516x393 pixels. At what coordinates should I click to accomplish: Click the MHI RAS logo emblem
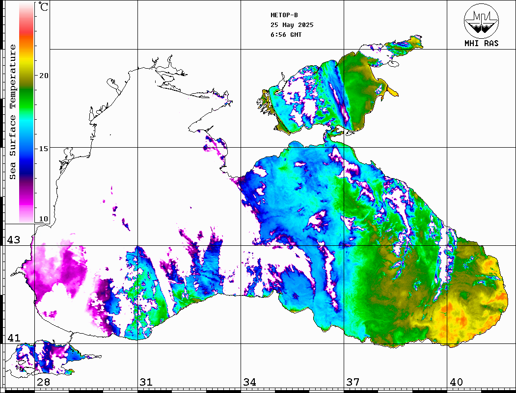[481, 21]
